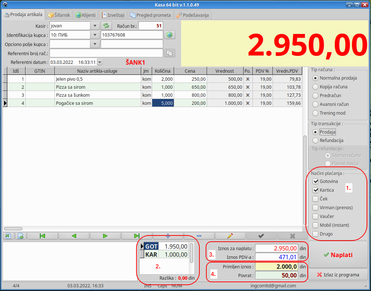Jump to the last record in the grid

(136, 236)
